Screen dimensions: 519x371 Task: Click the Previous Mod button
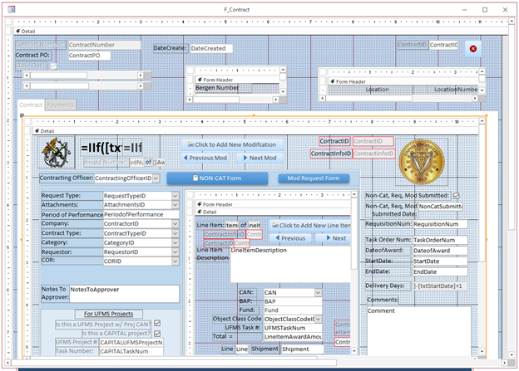pos(205,158)
